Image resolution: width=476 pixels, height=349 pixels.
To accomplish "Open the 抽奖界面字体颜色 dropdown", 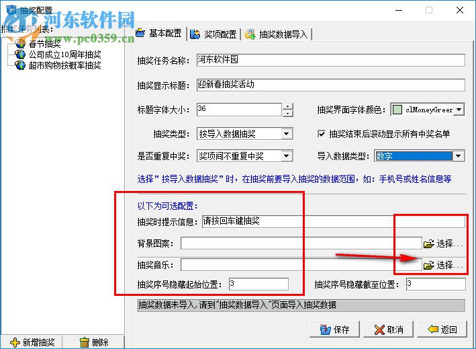I will (x=459, y=110).
